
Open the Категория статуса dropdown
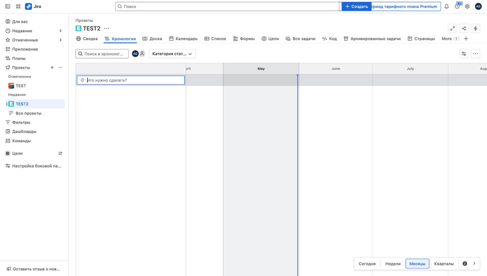click(172, 54)
